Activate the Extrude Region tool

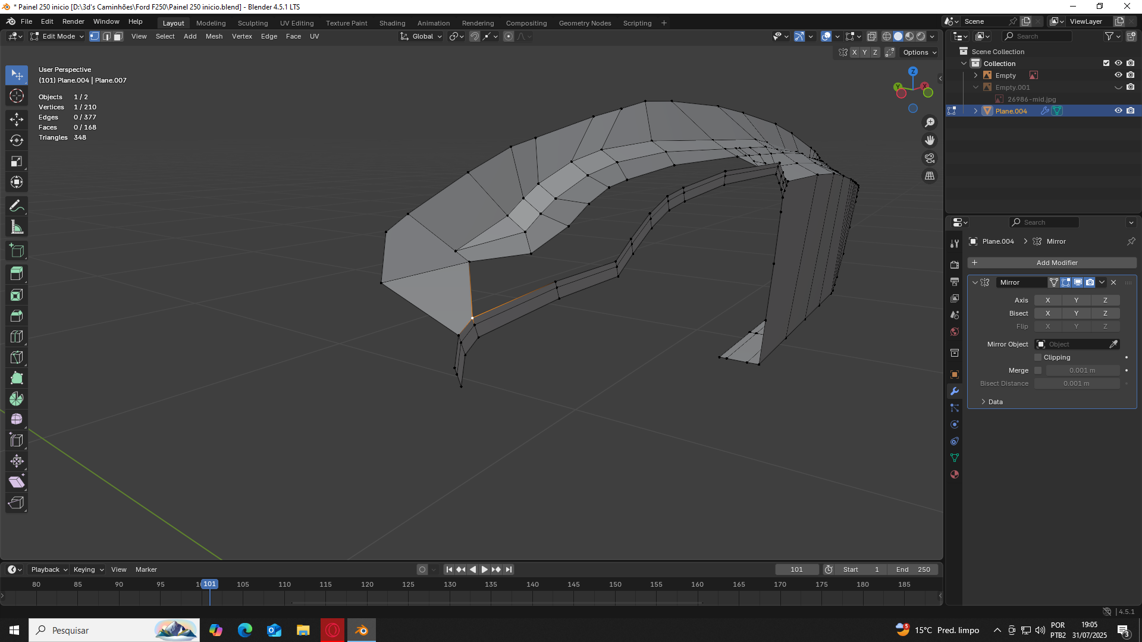point(17,274)
